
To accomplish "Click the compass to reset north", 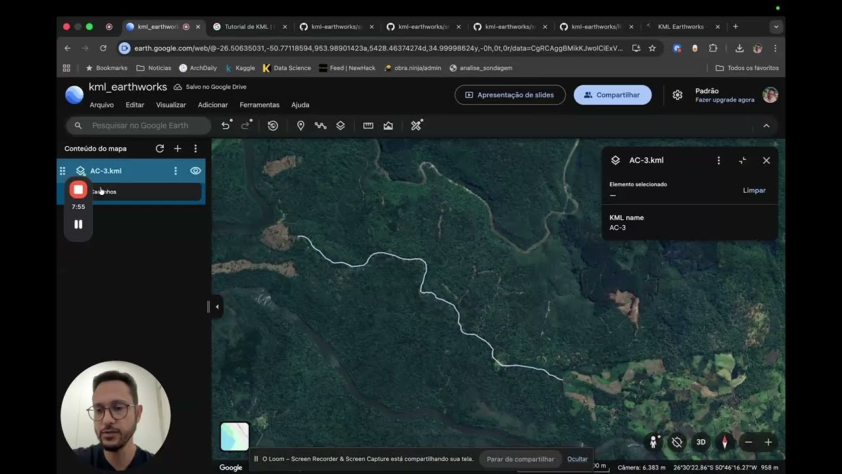I will 725,442.
